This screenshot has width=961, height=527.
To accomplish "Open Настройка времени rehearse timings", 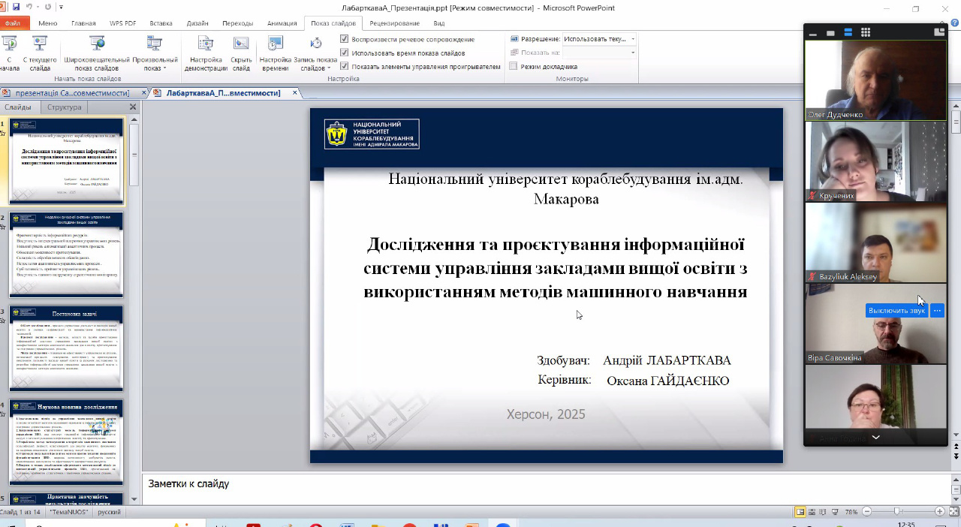I will pos(276,51).
